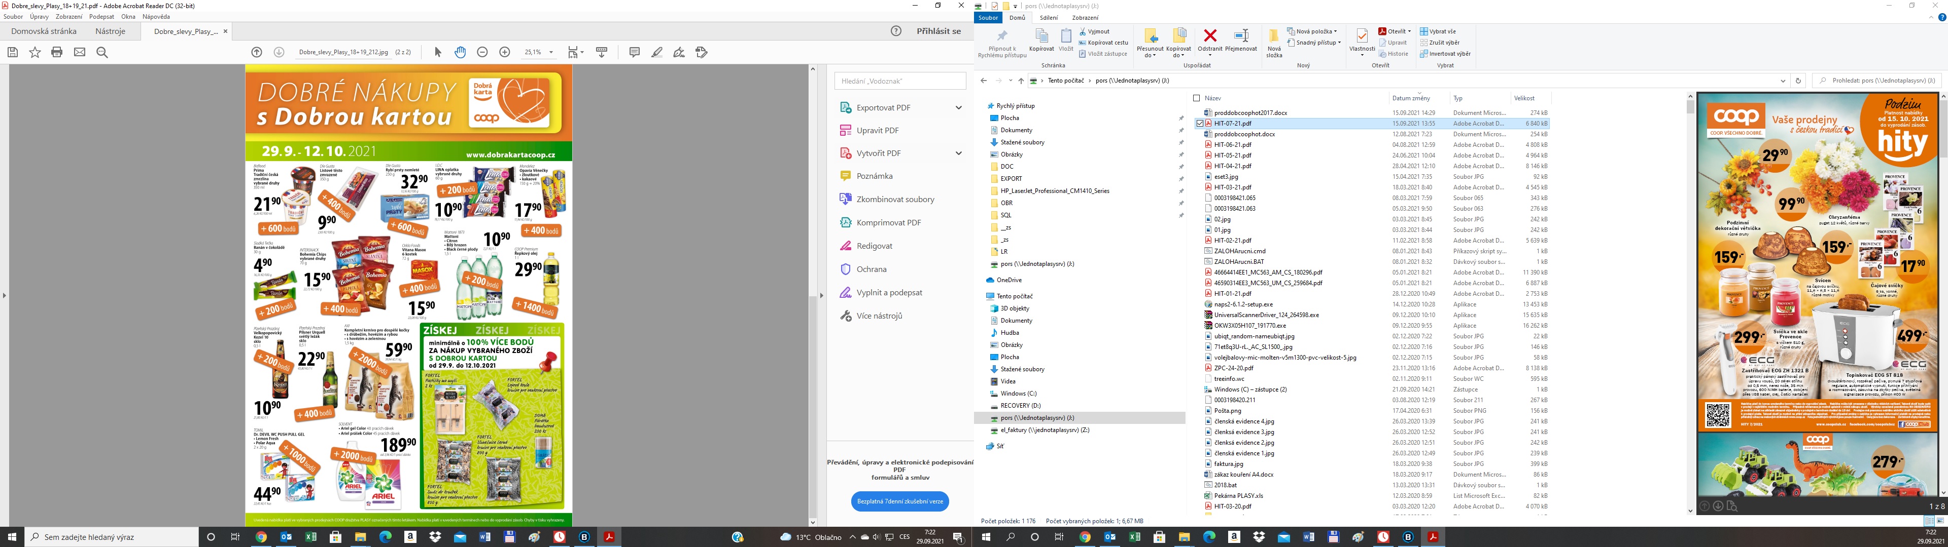The width and height of the screenshot is (1948, 547).
Task: Expand the Exportovat PDF chevron
Action: tap(958, 108)
